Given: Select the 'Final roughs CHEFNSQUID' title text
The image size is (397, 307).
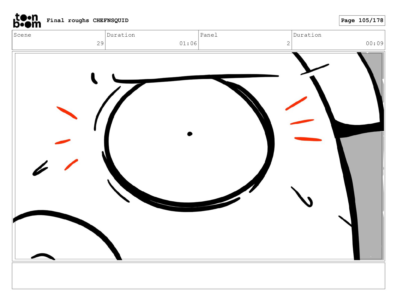Looking at the screenshot, I should point(87,20).
